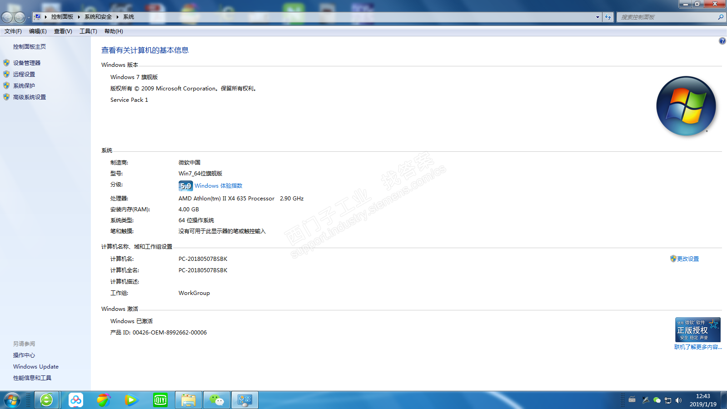
Task: Click the Forward navigation arrow
Action: (20, 17)
